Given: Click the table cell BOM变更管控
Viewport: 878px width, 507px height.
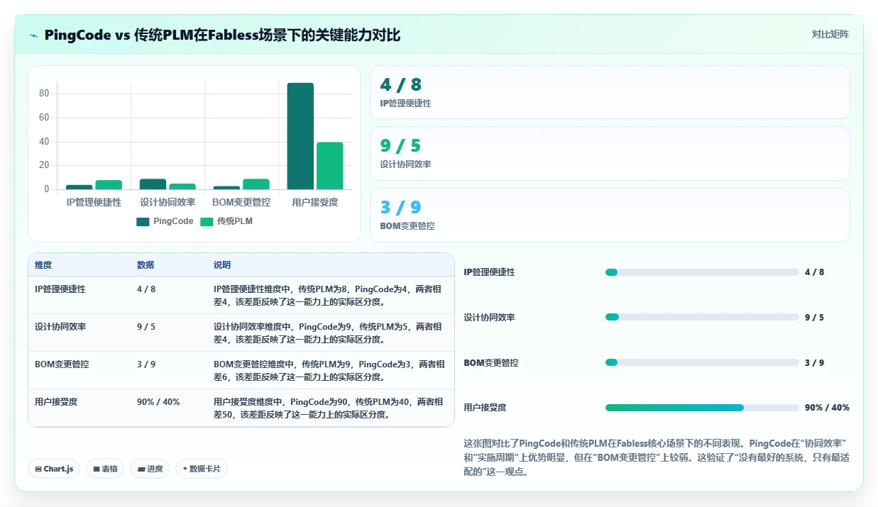Looking at the screenshot, I should click(62, 364).
